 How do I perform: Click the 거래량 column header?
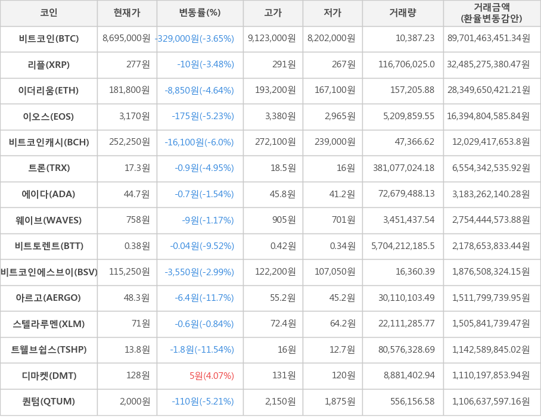point(403,13)
